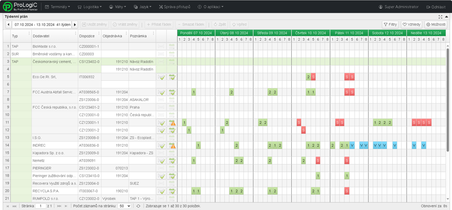
Task: Select the IT003067-0 dispozice cell
Action: point(89,191)
